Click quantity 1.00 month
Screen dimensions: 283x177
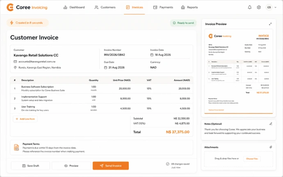[94, 88]
